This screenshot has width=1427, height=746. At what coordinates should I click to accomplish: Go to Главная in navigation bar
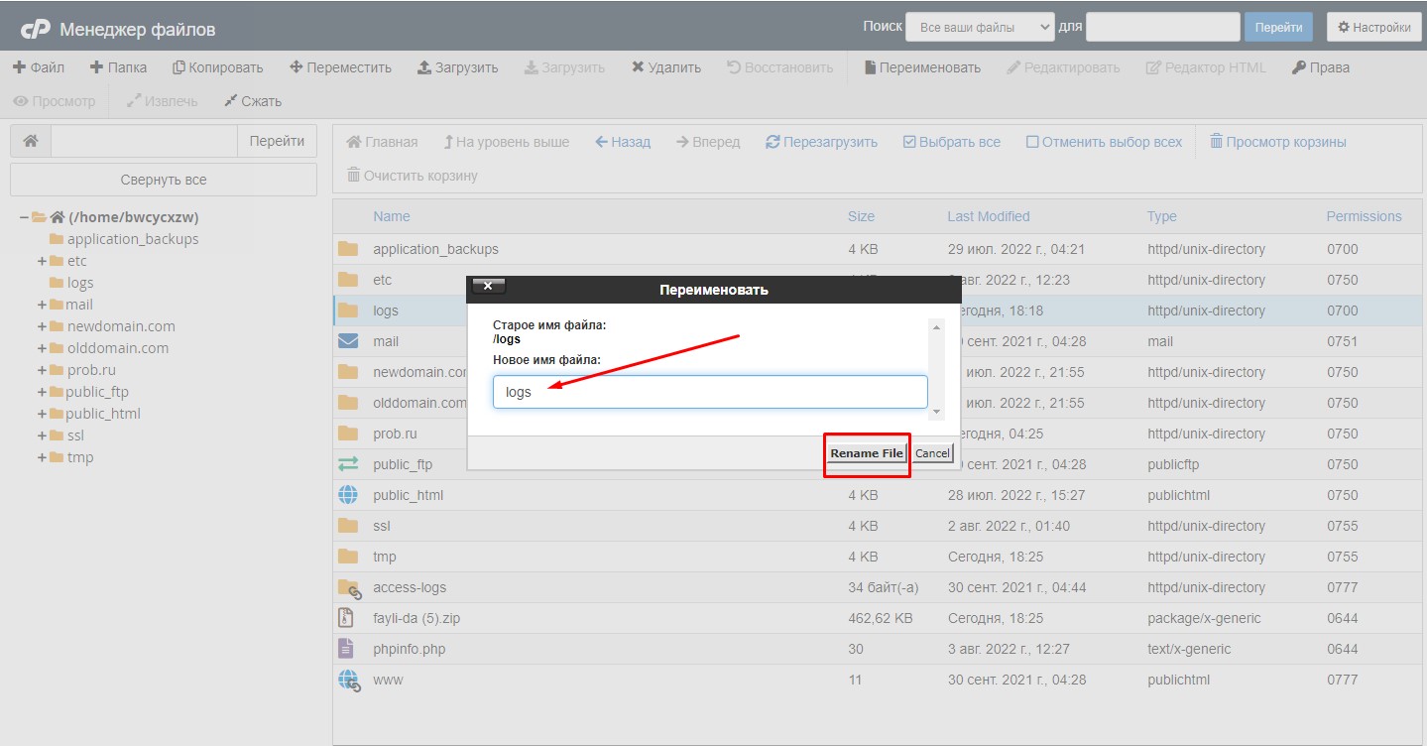pos(382,142)
